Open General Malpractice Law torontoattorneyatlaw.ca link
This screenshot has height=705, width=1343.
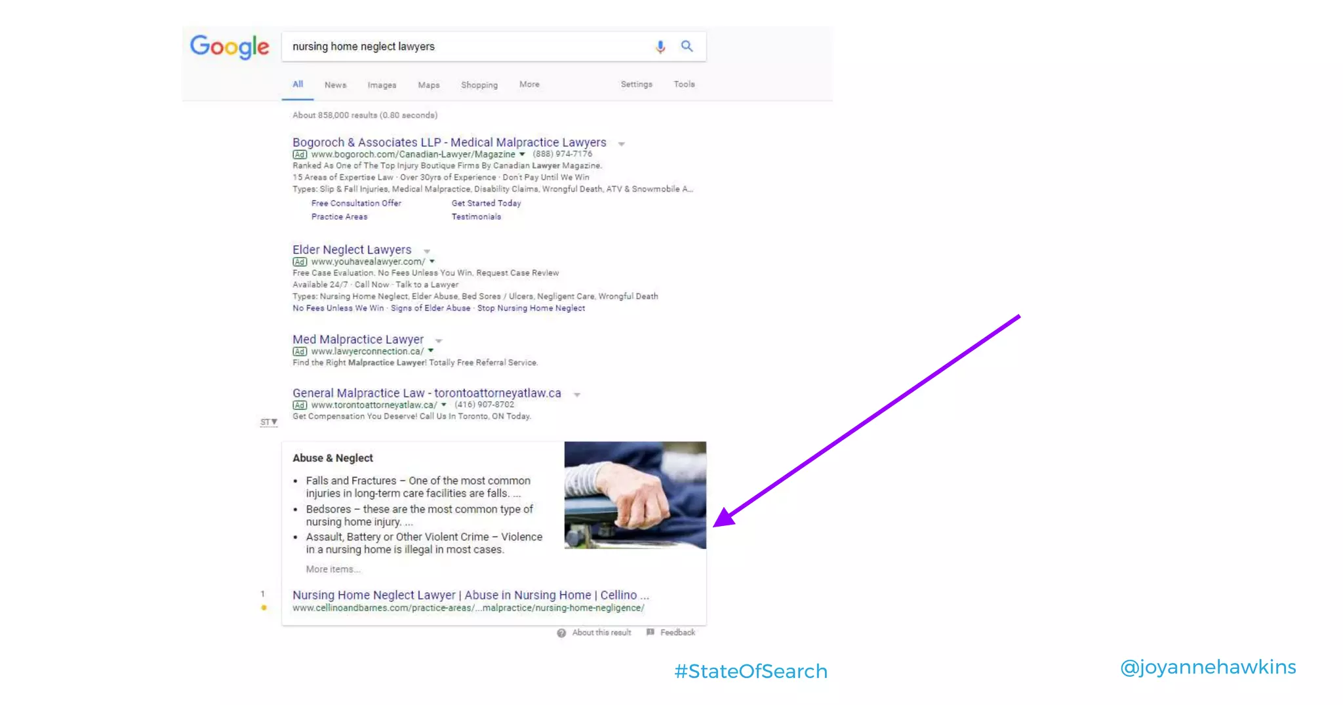point(427,393)
